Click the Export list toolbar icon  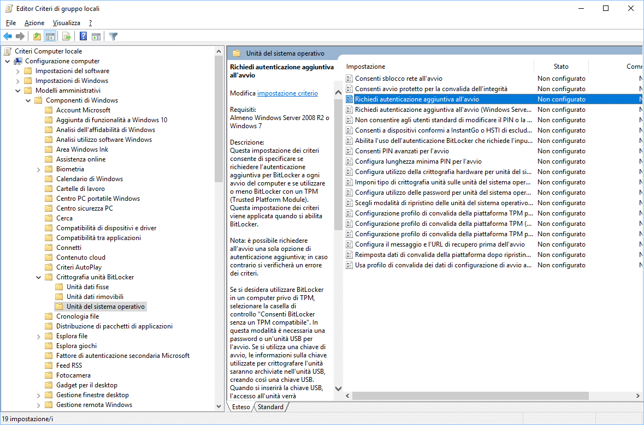point(66,37)
